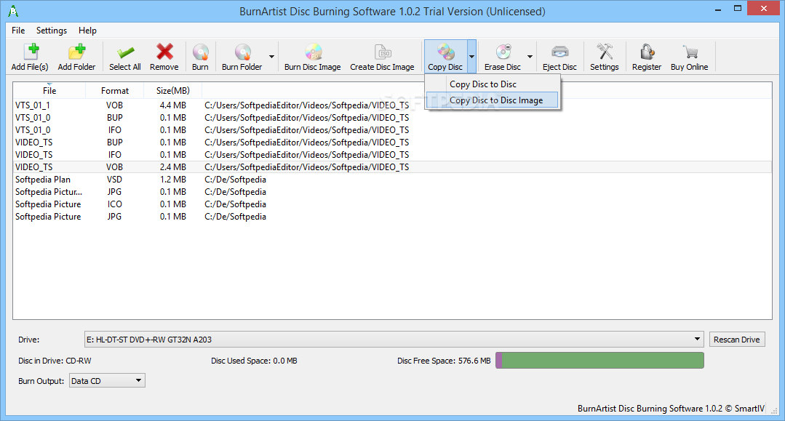Viewport: 785px width, 421px height.
Task: Click the Disc Free Space: 576.6 MB text
Action: (444, 361)
